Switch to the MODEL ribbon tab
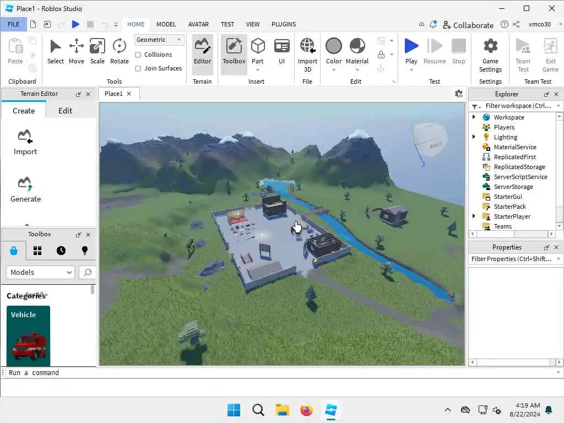Viewport: 564px width, 423px height. point(166,24)
